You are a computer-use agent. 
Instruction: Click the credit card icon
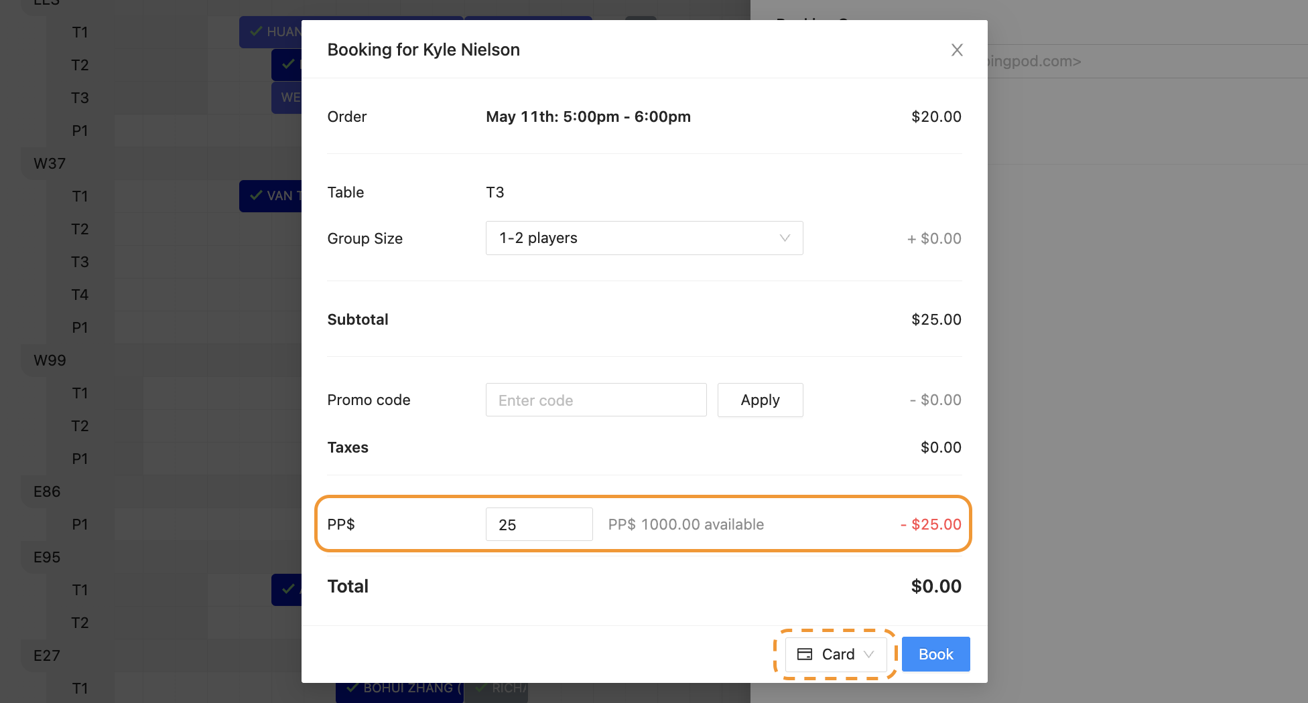pos(805,654)
